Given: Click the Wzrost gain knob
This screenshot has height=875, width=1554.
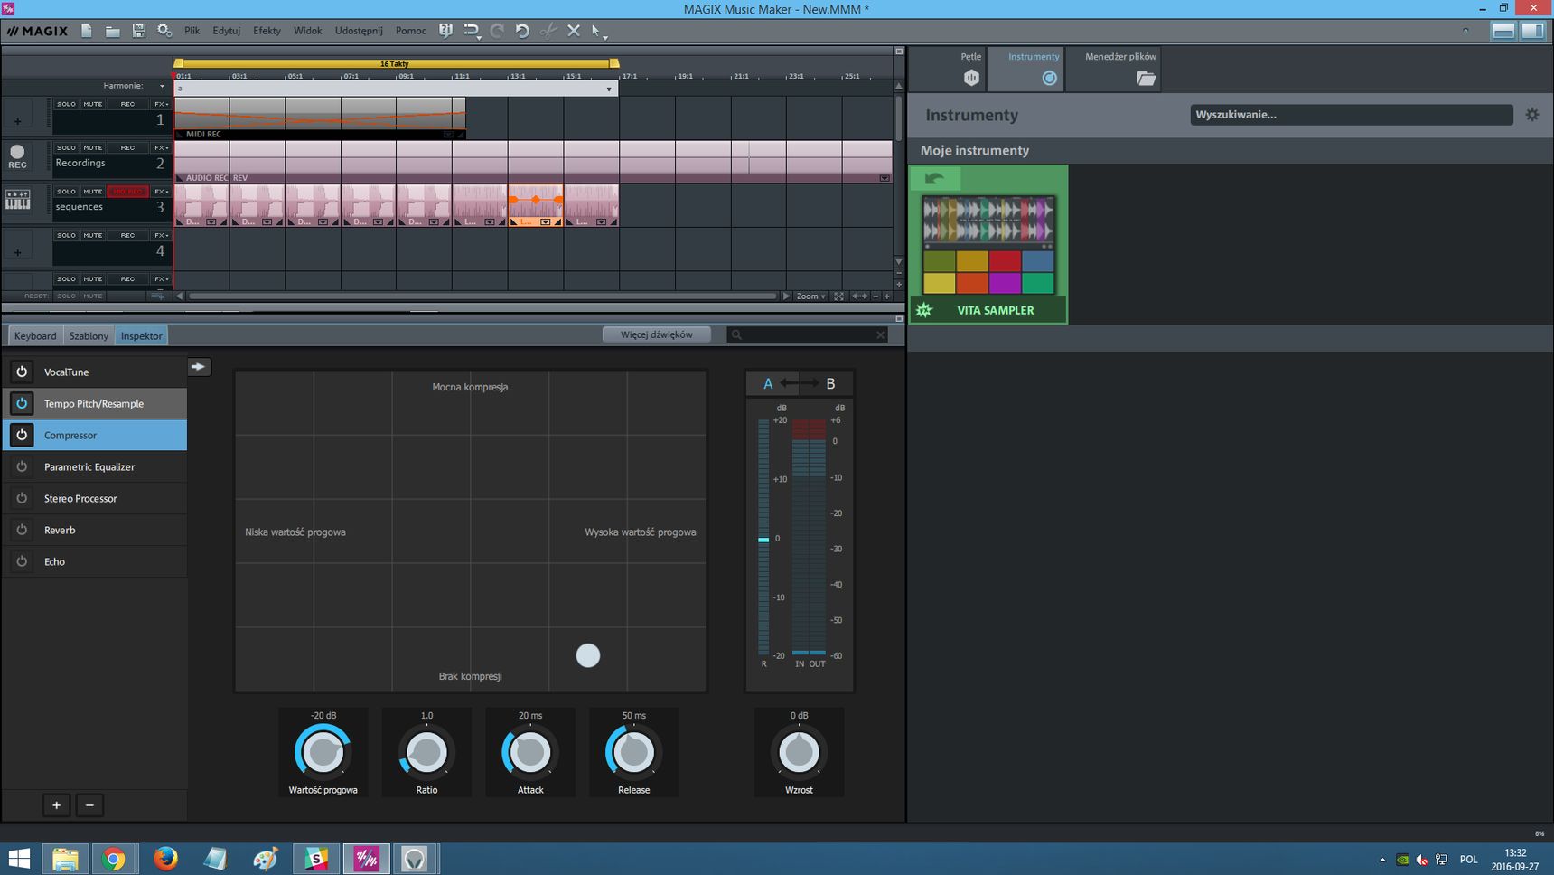Looking at the screenshot, I should click(799, 751).
